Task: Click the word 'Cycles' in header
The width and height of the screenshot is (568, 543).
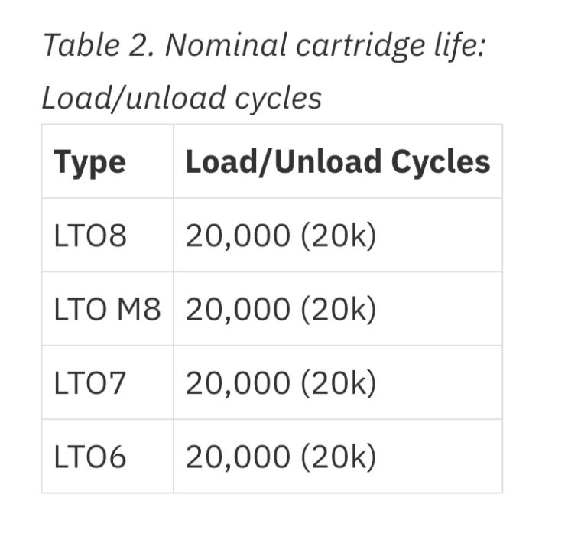Action: (x=441, y=162)
